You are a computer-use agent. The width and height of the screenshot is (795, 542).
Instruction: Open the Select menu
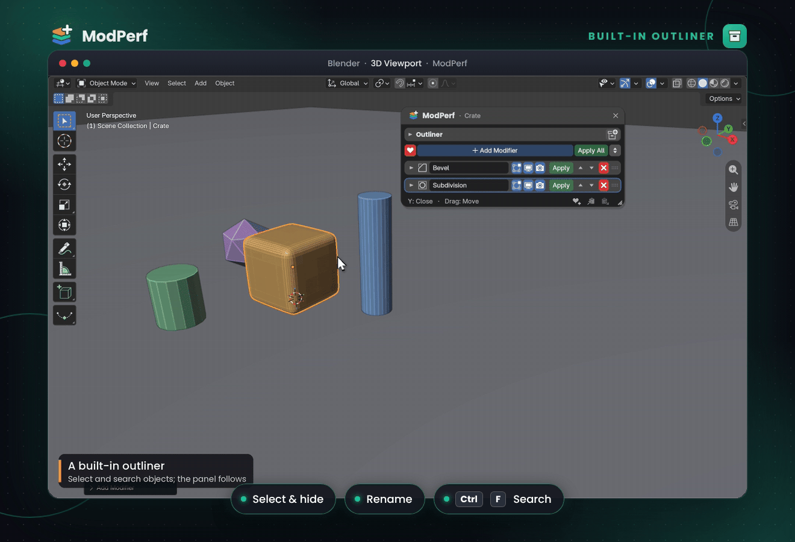tap(176, 83)
